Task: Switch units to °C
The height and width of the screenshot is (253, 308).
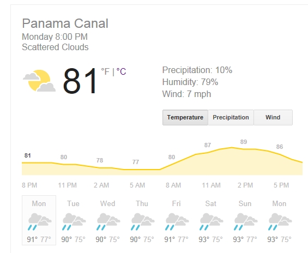Action: pos(121,71)
